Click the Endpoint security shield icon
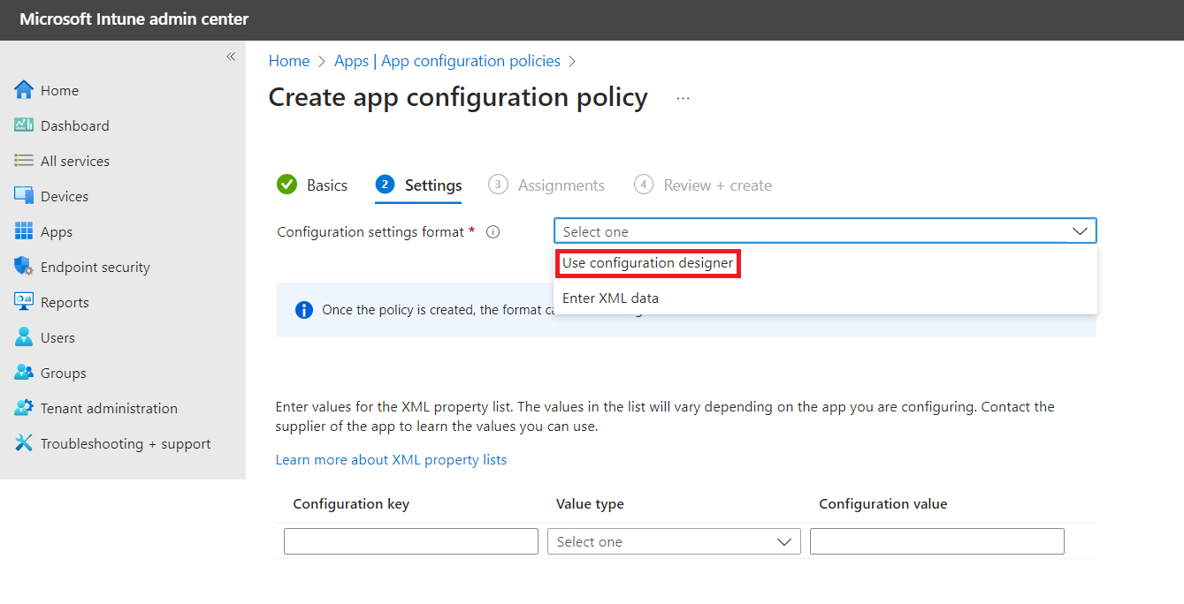The height and width of the screenshot is (604, 1184). tap(24, 267)
